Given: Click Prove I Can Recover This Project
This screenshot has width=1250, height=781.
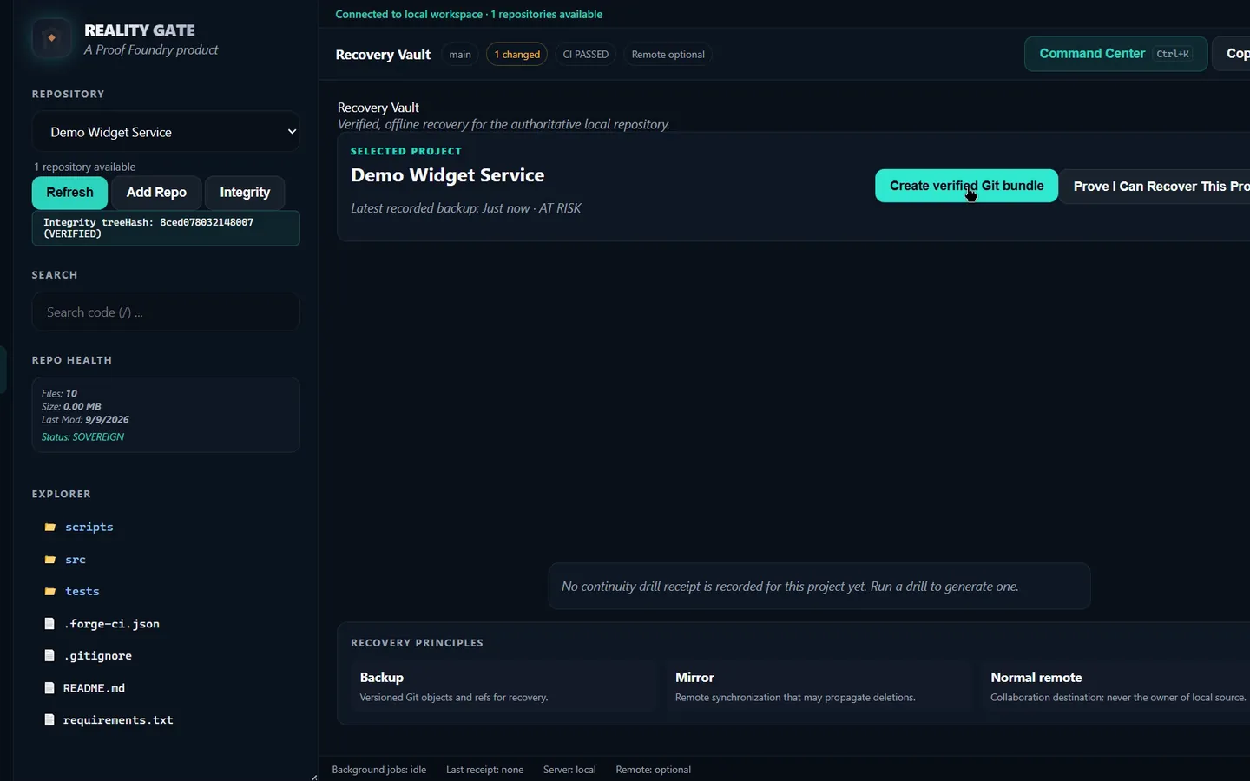Looking at the screenshot, I should coord(1155,187).
